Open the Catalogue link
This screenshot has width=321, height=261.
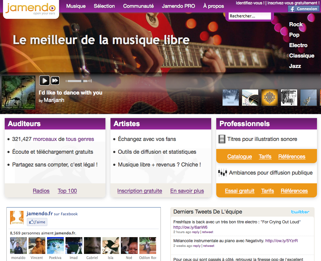point(239,156)
